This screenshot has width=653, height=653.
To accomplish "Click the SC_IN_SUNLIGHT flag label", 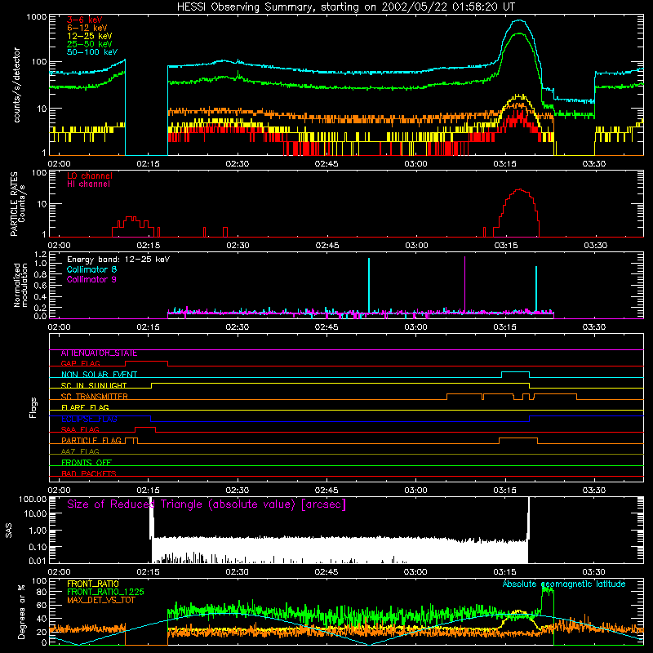I will [94, 385].
